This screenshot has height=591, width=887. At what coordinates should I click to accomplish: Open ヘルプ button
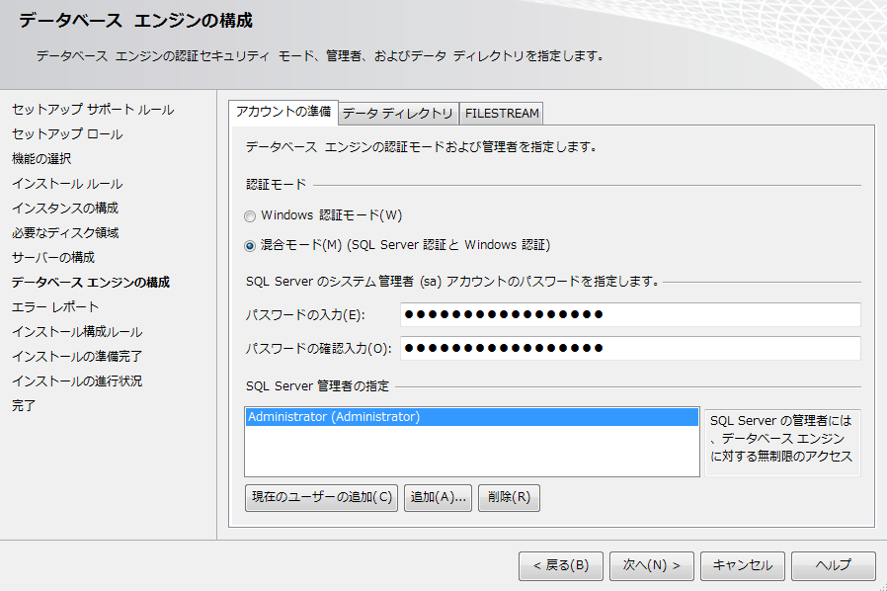pyautogui.click(x=834, y=565)
